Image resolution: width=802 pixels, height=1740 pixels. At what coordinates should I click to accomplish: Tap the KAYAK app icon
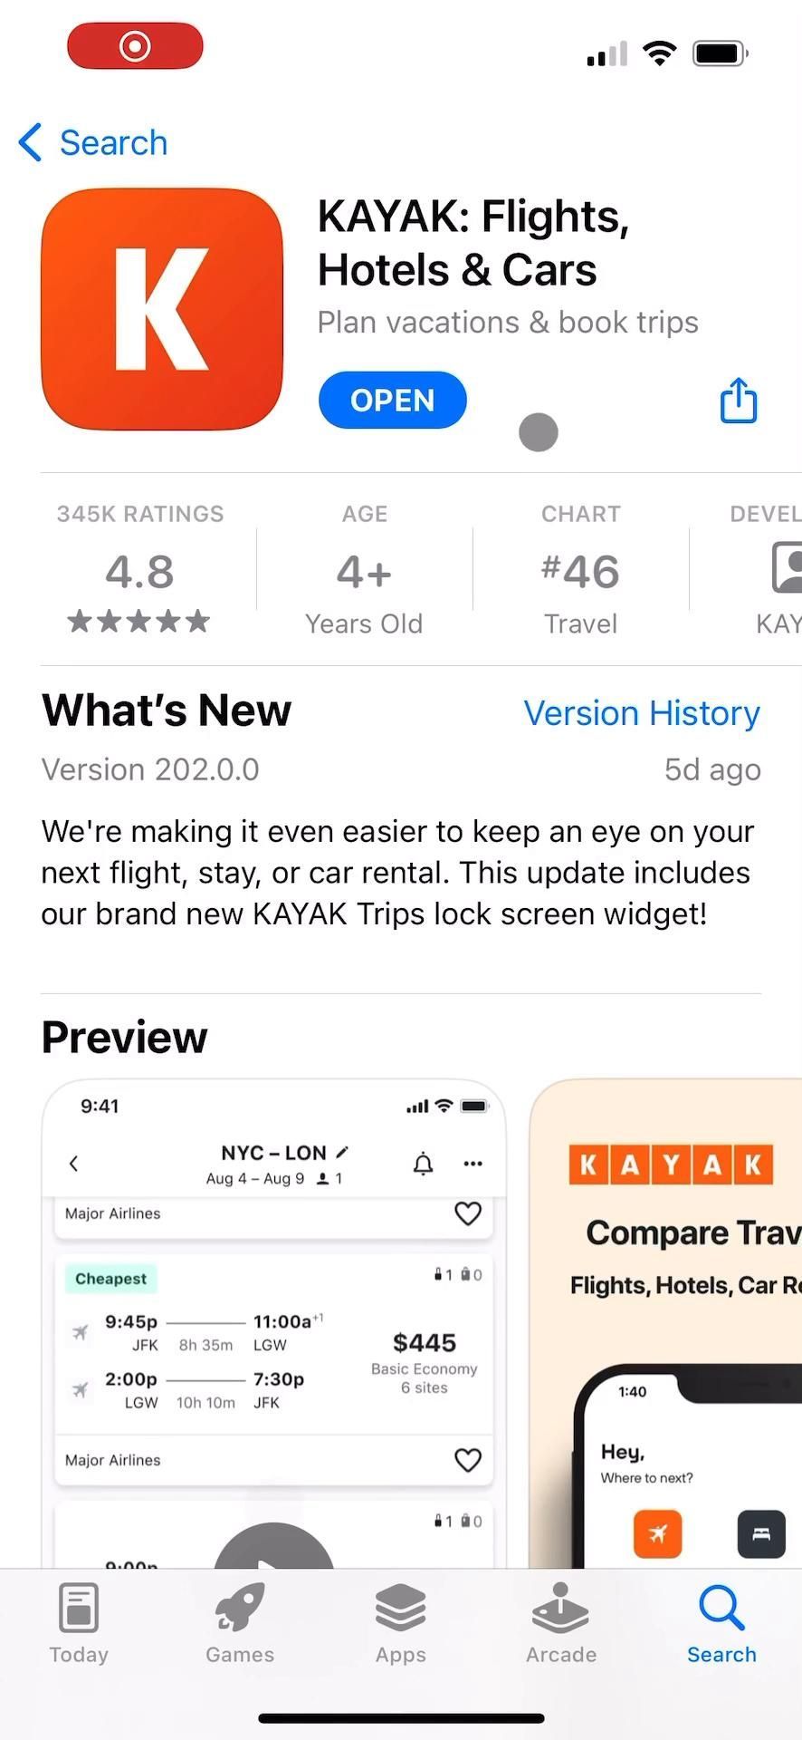(162, 309)
